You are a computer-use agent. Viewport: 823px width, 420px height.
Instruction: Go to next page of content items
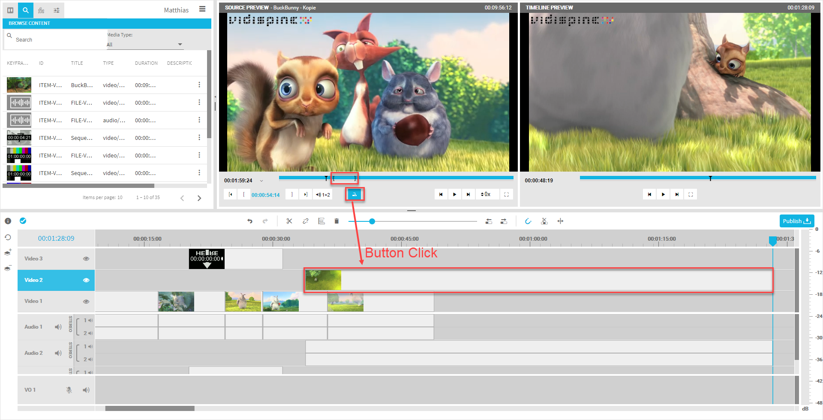[x=199, y=198]
